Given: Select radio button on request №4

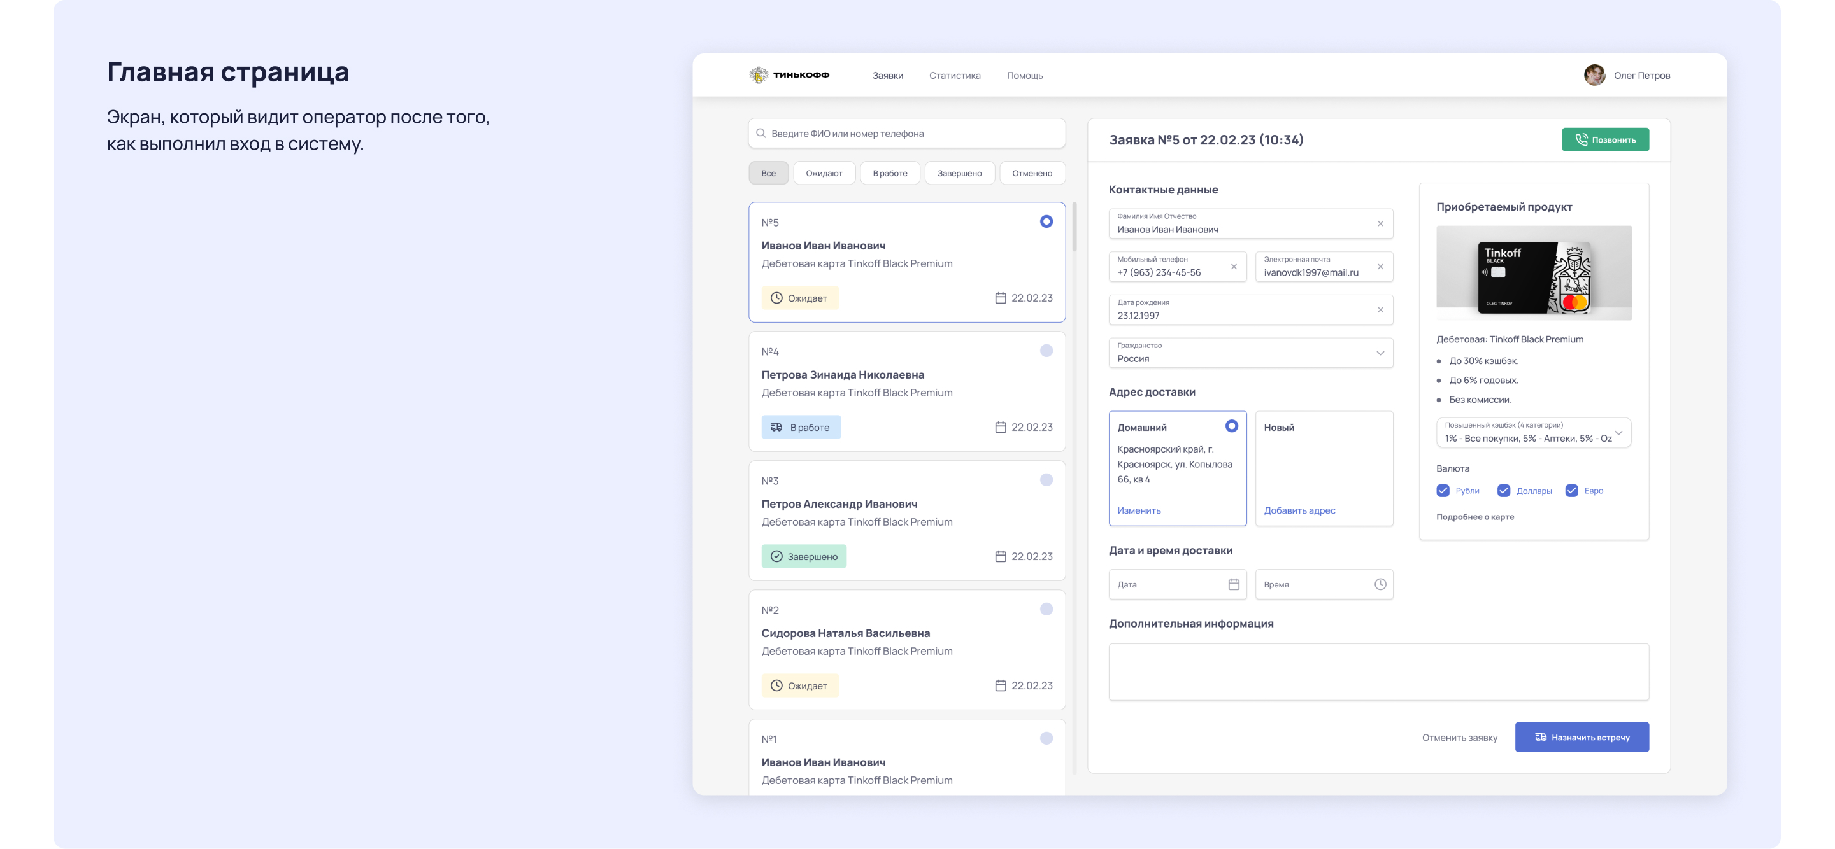Looking at the screenshot, I should [1046, 351].
